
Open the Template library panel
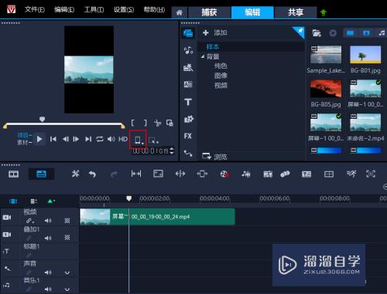[188, 67]
